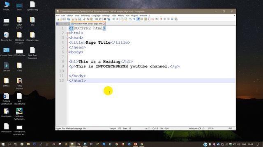Close the new 2.html tab
The image size is (263, 147).
[69, 24]
